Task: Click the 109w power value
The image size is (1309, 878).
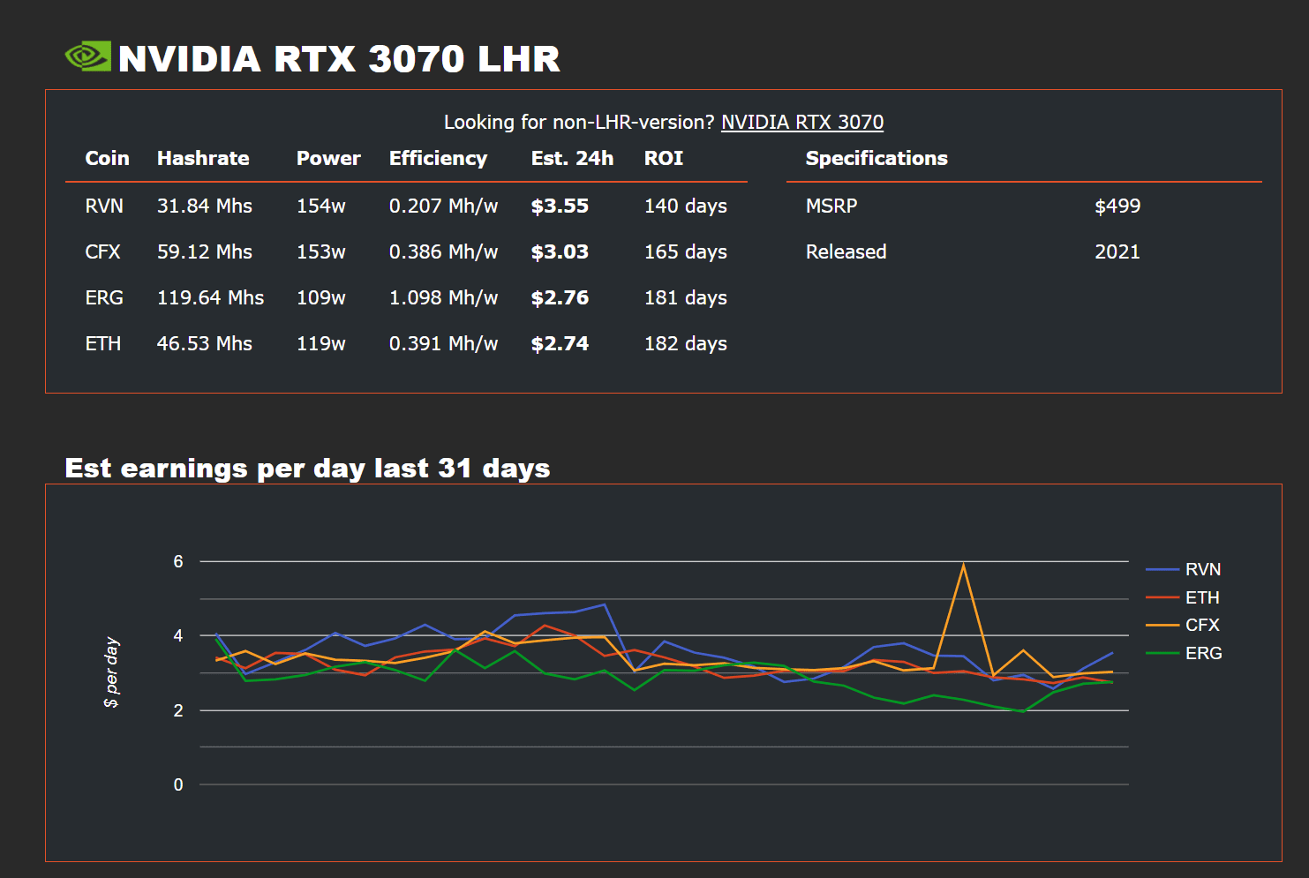Action: (321, 297)
